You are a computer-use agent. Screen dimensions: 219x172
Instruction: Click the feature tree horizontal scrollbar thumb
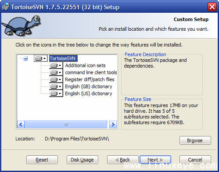point(66,125)
